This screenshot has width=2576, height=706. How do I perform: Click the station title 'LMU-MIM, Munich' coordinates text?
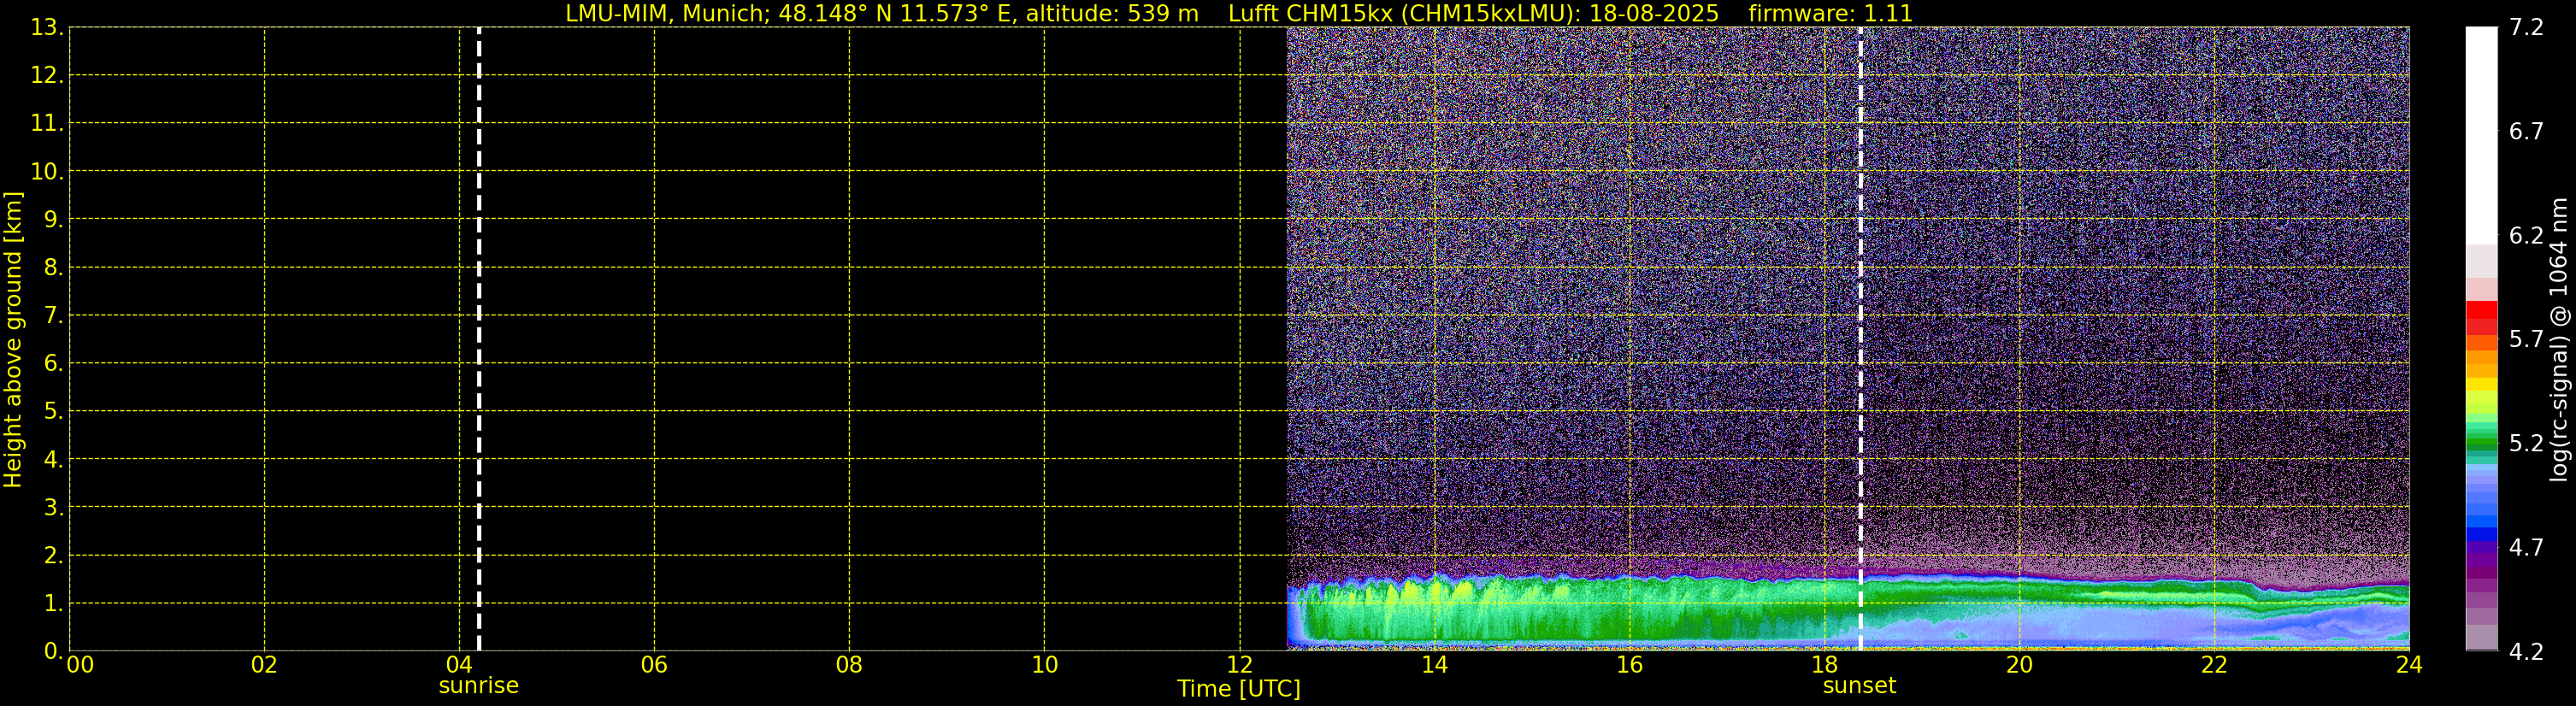coord(882,14)
